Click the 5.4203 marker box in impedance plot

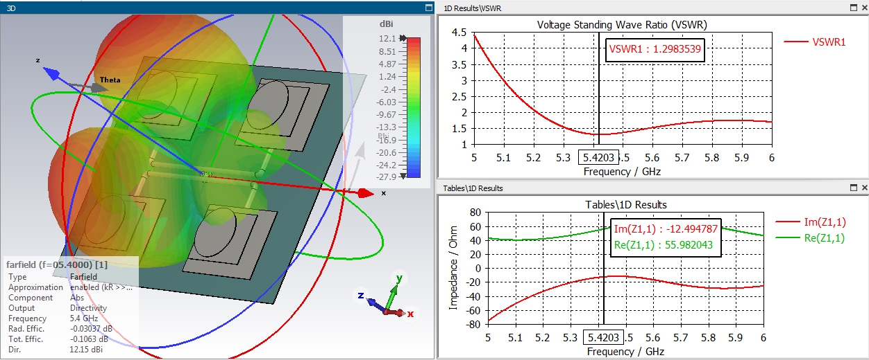point(604,337)
